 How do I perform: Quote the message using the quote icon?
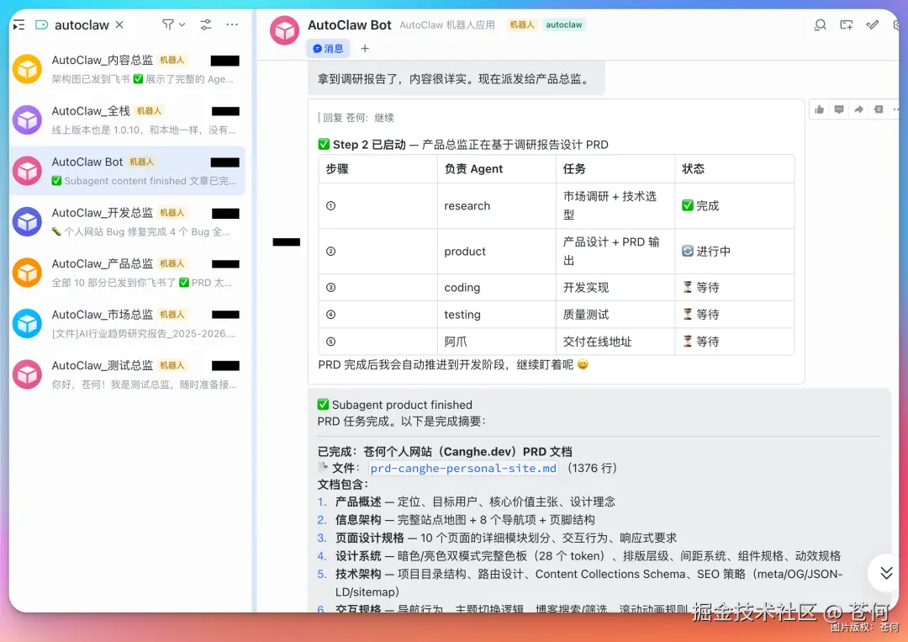(878, 110)
